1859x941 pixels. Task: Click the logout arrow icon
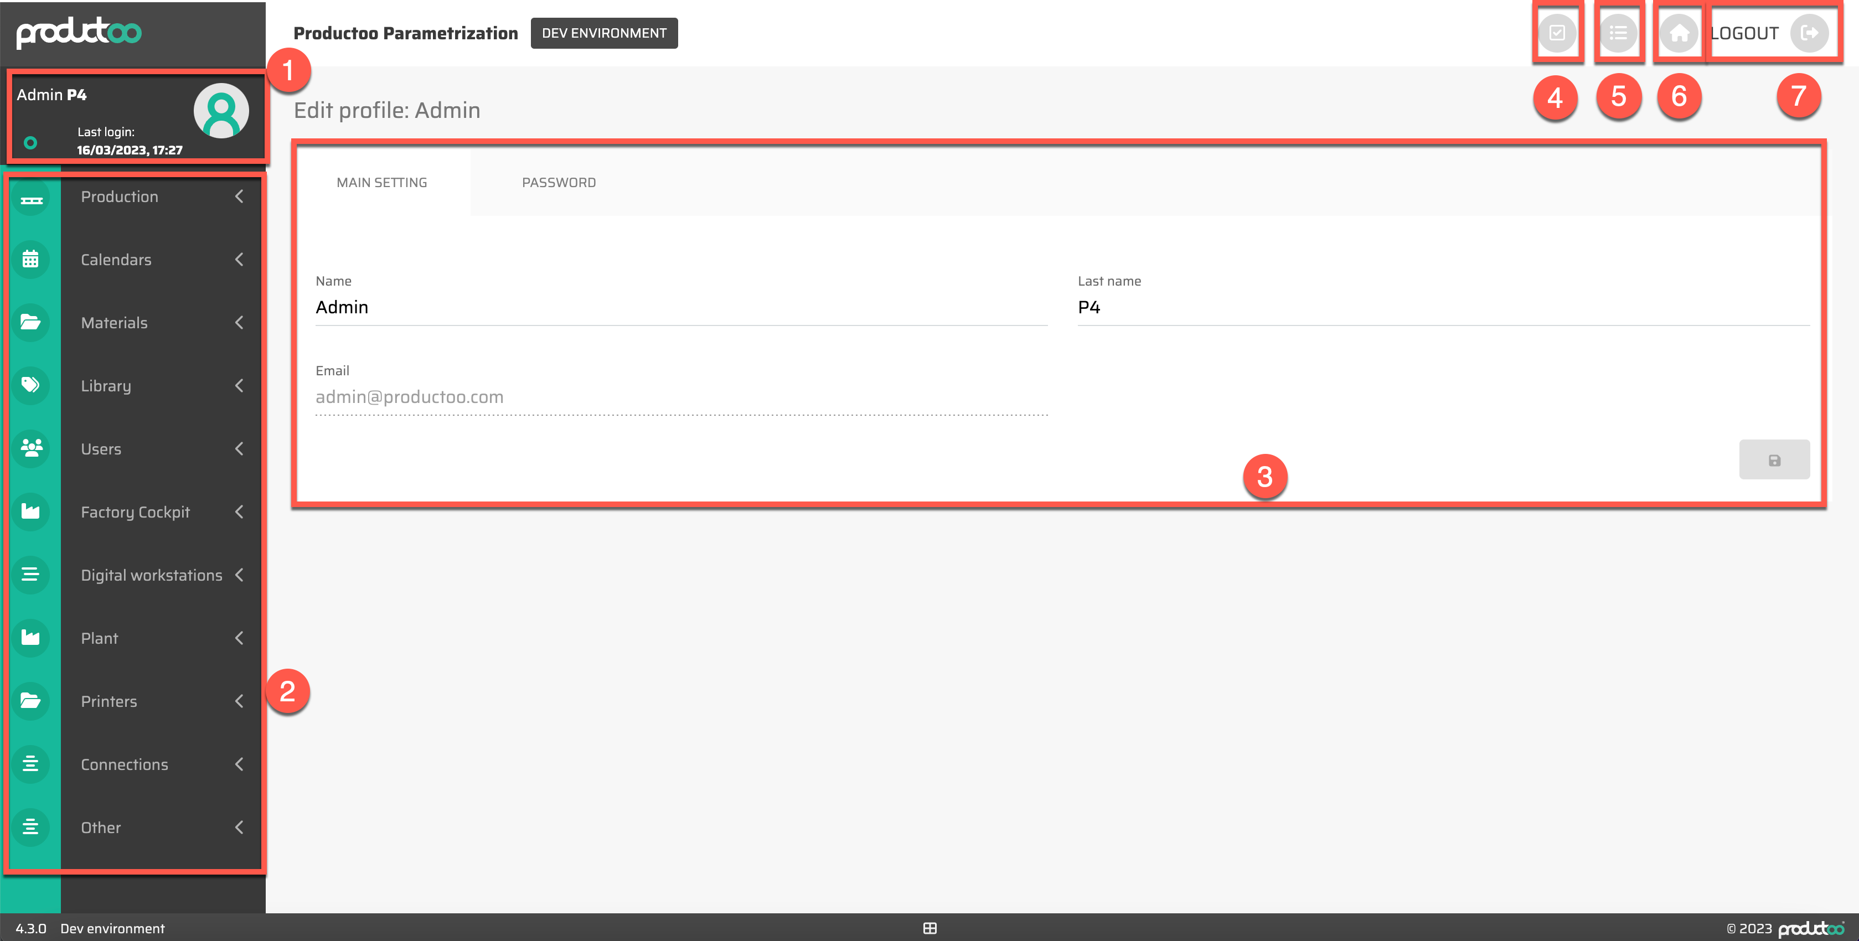click(x=1809, y=33)
